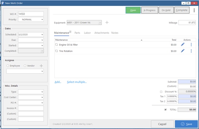Click the Mileage input field
This screenshot has width=199, height=129.
[187, 23]
